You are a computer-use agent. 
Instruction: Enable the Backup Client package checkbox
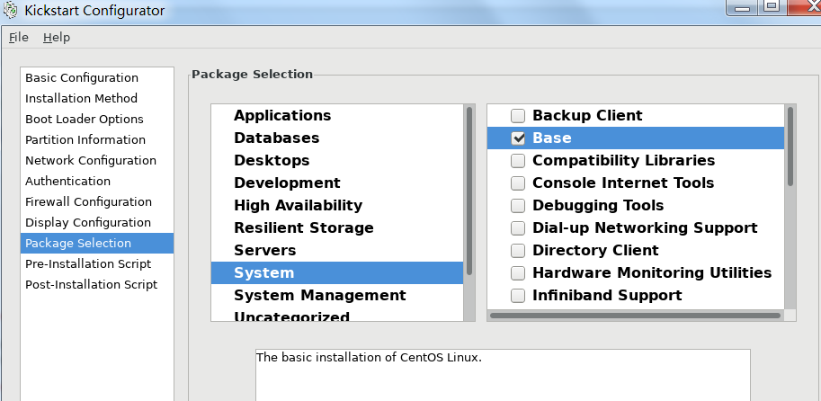tap(518, 115)
